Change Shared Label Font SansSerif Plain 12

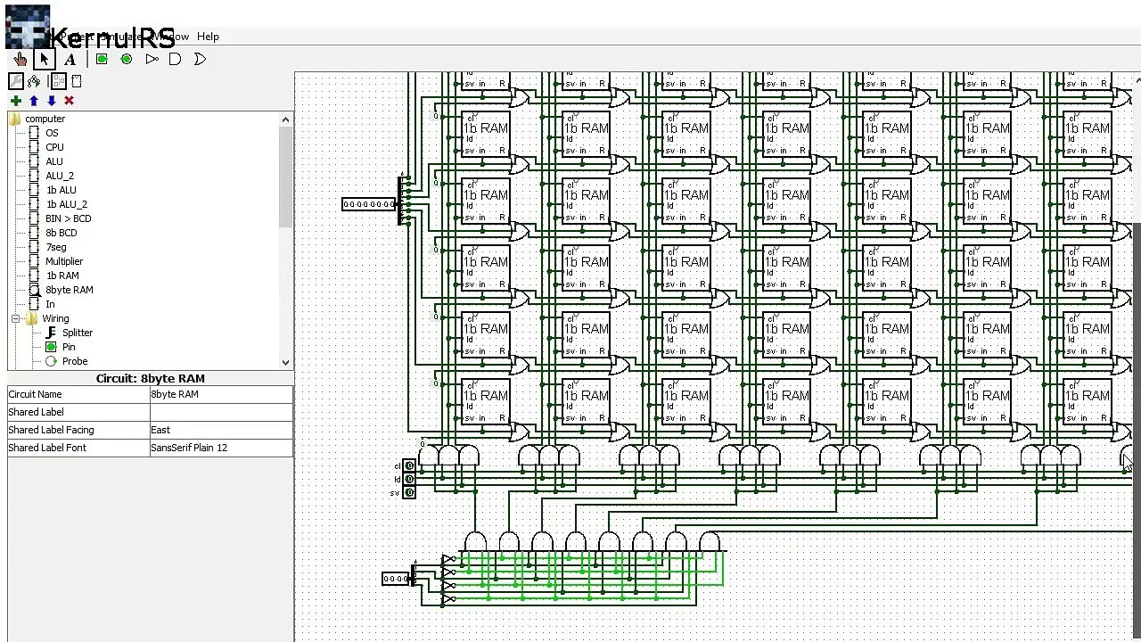coord(221,448)
